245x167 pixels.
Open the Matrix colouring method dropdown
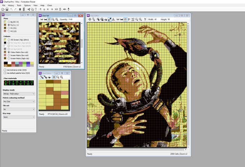click(19, 101)
